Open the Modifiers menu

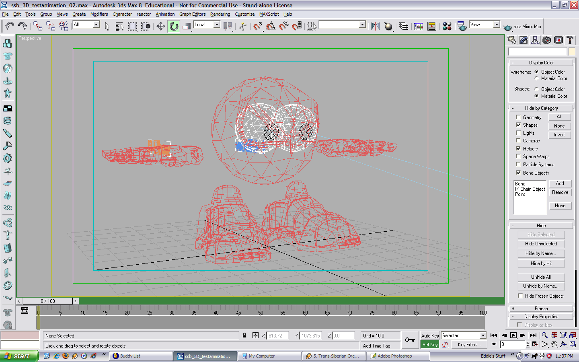[x=99, y=14]
